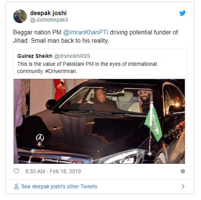Click the Gulrez Sheikh author name

click(x=35, y=56)
